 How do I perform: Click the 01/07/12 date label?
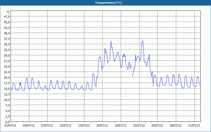(x=10, y=126)
